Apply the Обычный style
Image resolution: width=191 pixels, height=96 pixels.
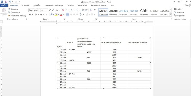pyautogui.click(x=103, y=12)
